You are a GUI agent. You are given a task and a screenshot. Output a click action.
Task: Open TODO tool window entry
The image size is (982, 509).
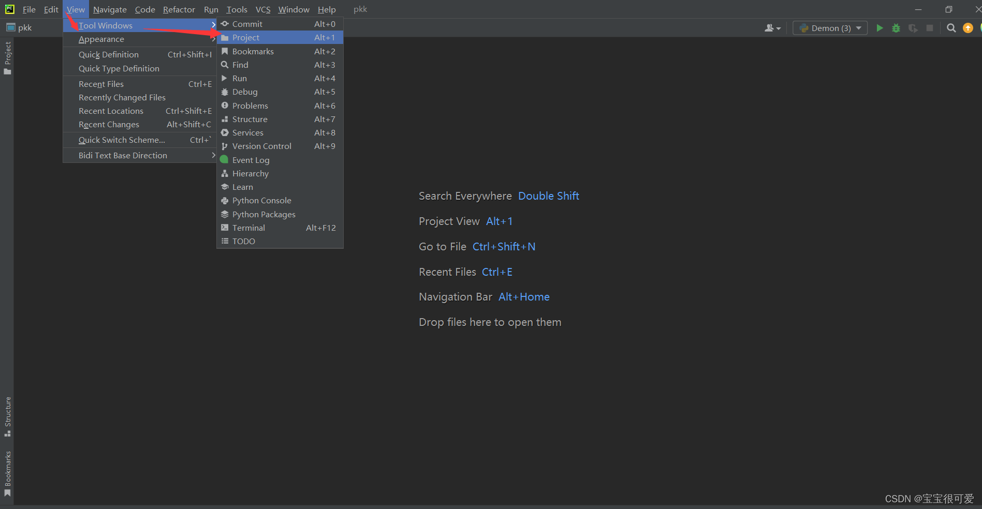280,241
